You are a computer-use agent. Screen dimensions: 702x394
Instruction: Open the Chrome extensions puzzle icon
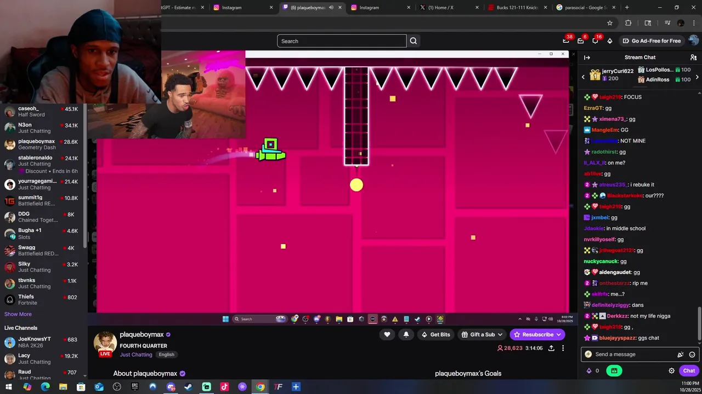click(x=629, y=23)
